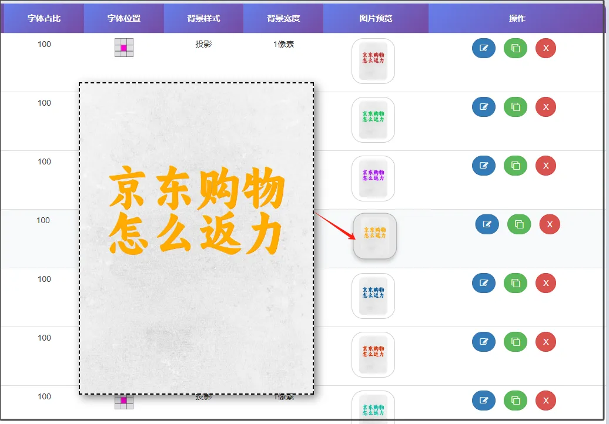Select the 100 value in the top row
Image resolution: width=609 pixels, height=424 pixels.
click(x=44, y=44)
